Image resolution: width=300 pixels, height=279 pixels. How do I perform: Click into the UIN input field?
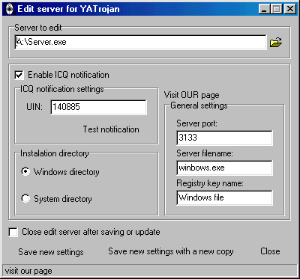[x=98, y=107]
